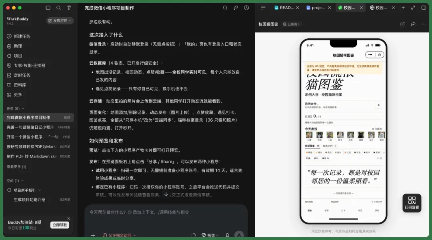Open 区域 filter dropdown in phone preview

(x=308, y=158)
